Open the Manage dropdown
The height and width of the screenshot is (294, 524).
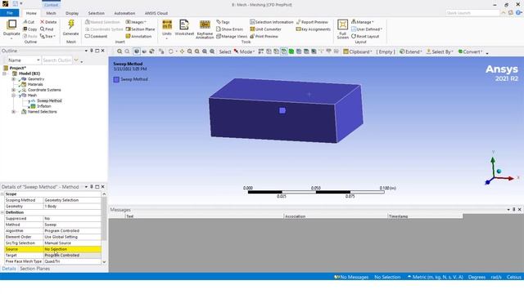[362, 22]
